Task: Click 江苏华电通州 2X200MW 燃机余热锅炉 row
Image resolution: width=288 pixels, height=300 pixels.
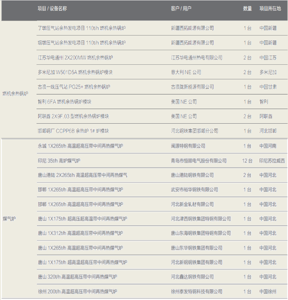Action: tap(162, 57)
